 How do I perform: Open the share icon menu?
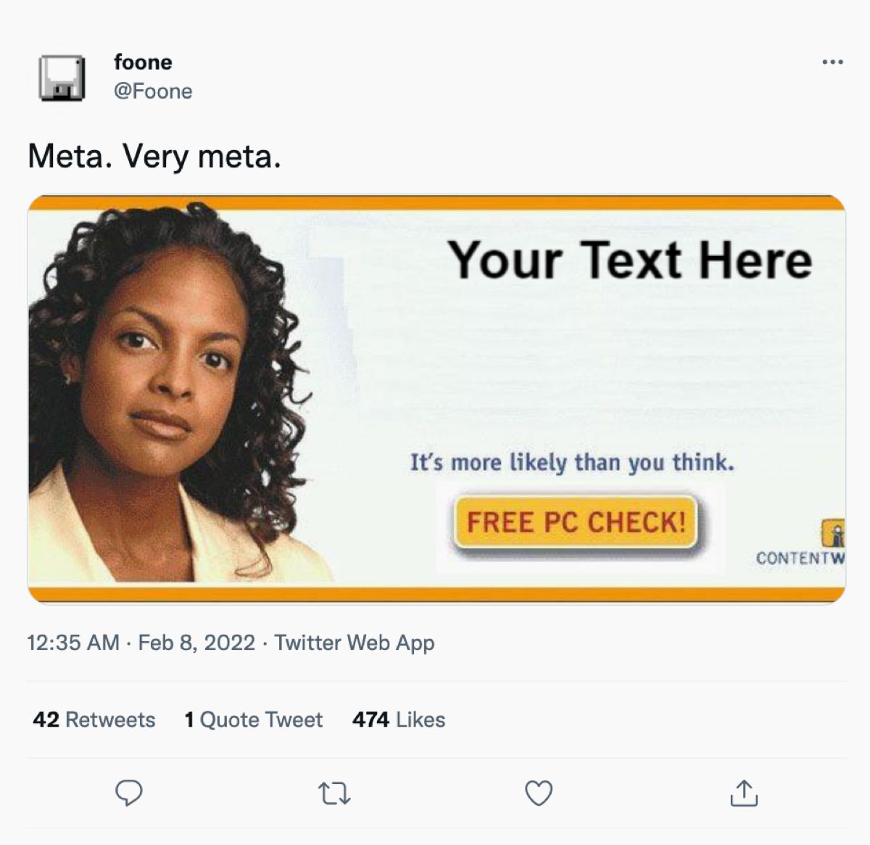[743, 794]
